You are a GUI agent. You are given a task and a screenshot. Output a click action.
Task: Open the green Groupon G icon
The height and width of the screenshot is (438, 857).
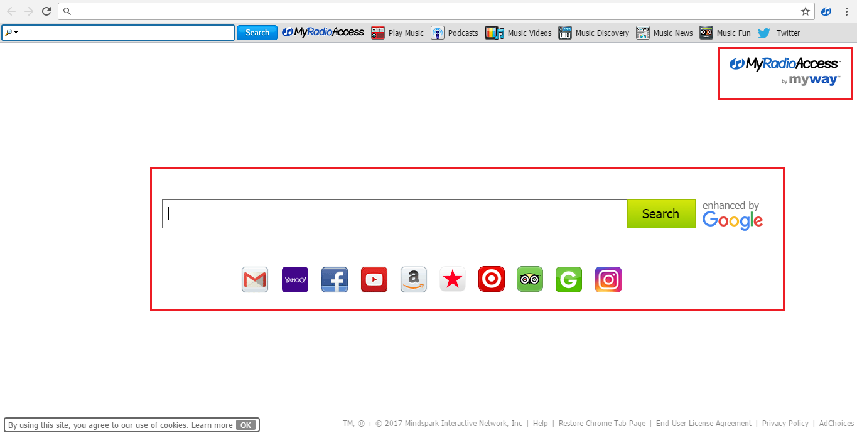(569, 279)
